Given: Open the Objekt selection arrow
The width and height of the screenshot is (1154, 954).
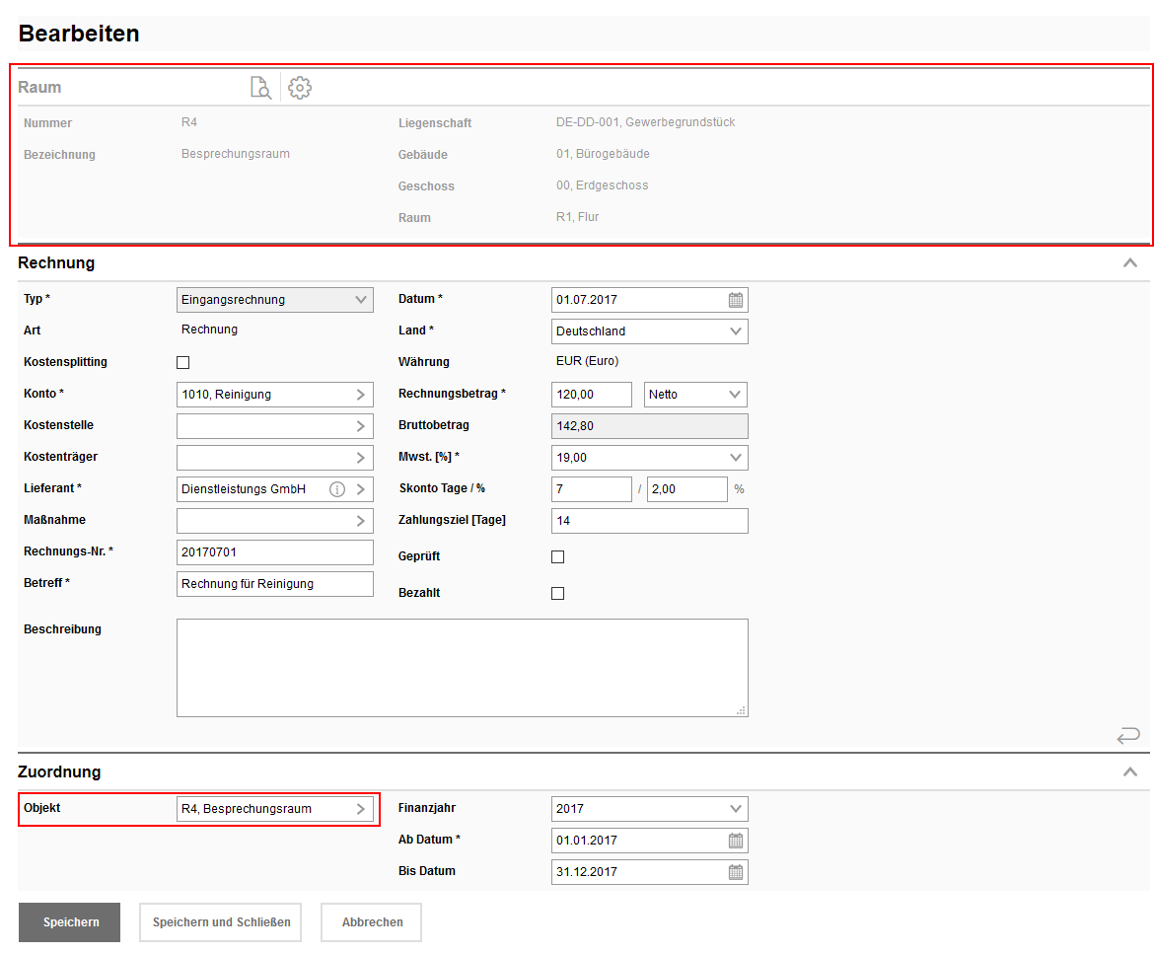Looking at the screenshot, I should pos(361,809).
